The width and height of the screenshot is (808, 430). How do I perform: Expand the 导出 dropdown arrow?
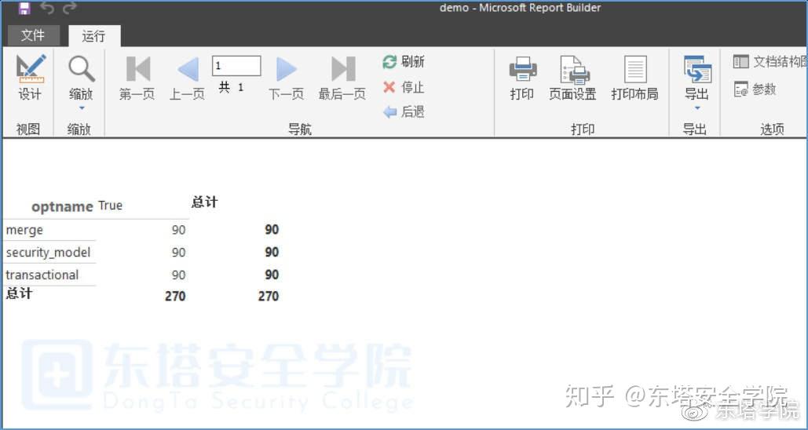(x=697, y=108)
